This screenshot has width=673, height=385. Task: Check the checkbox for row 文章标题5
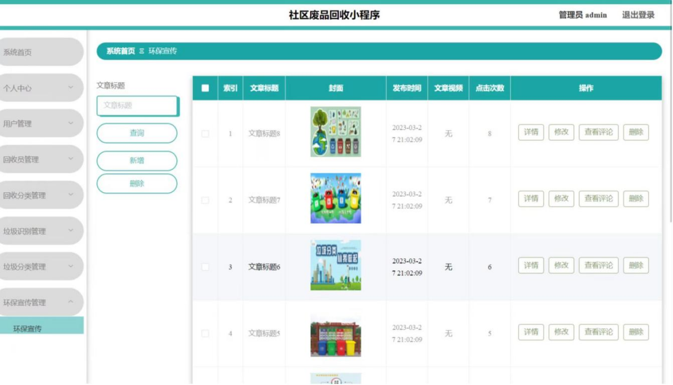coord(205,333)
